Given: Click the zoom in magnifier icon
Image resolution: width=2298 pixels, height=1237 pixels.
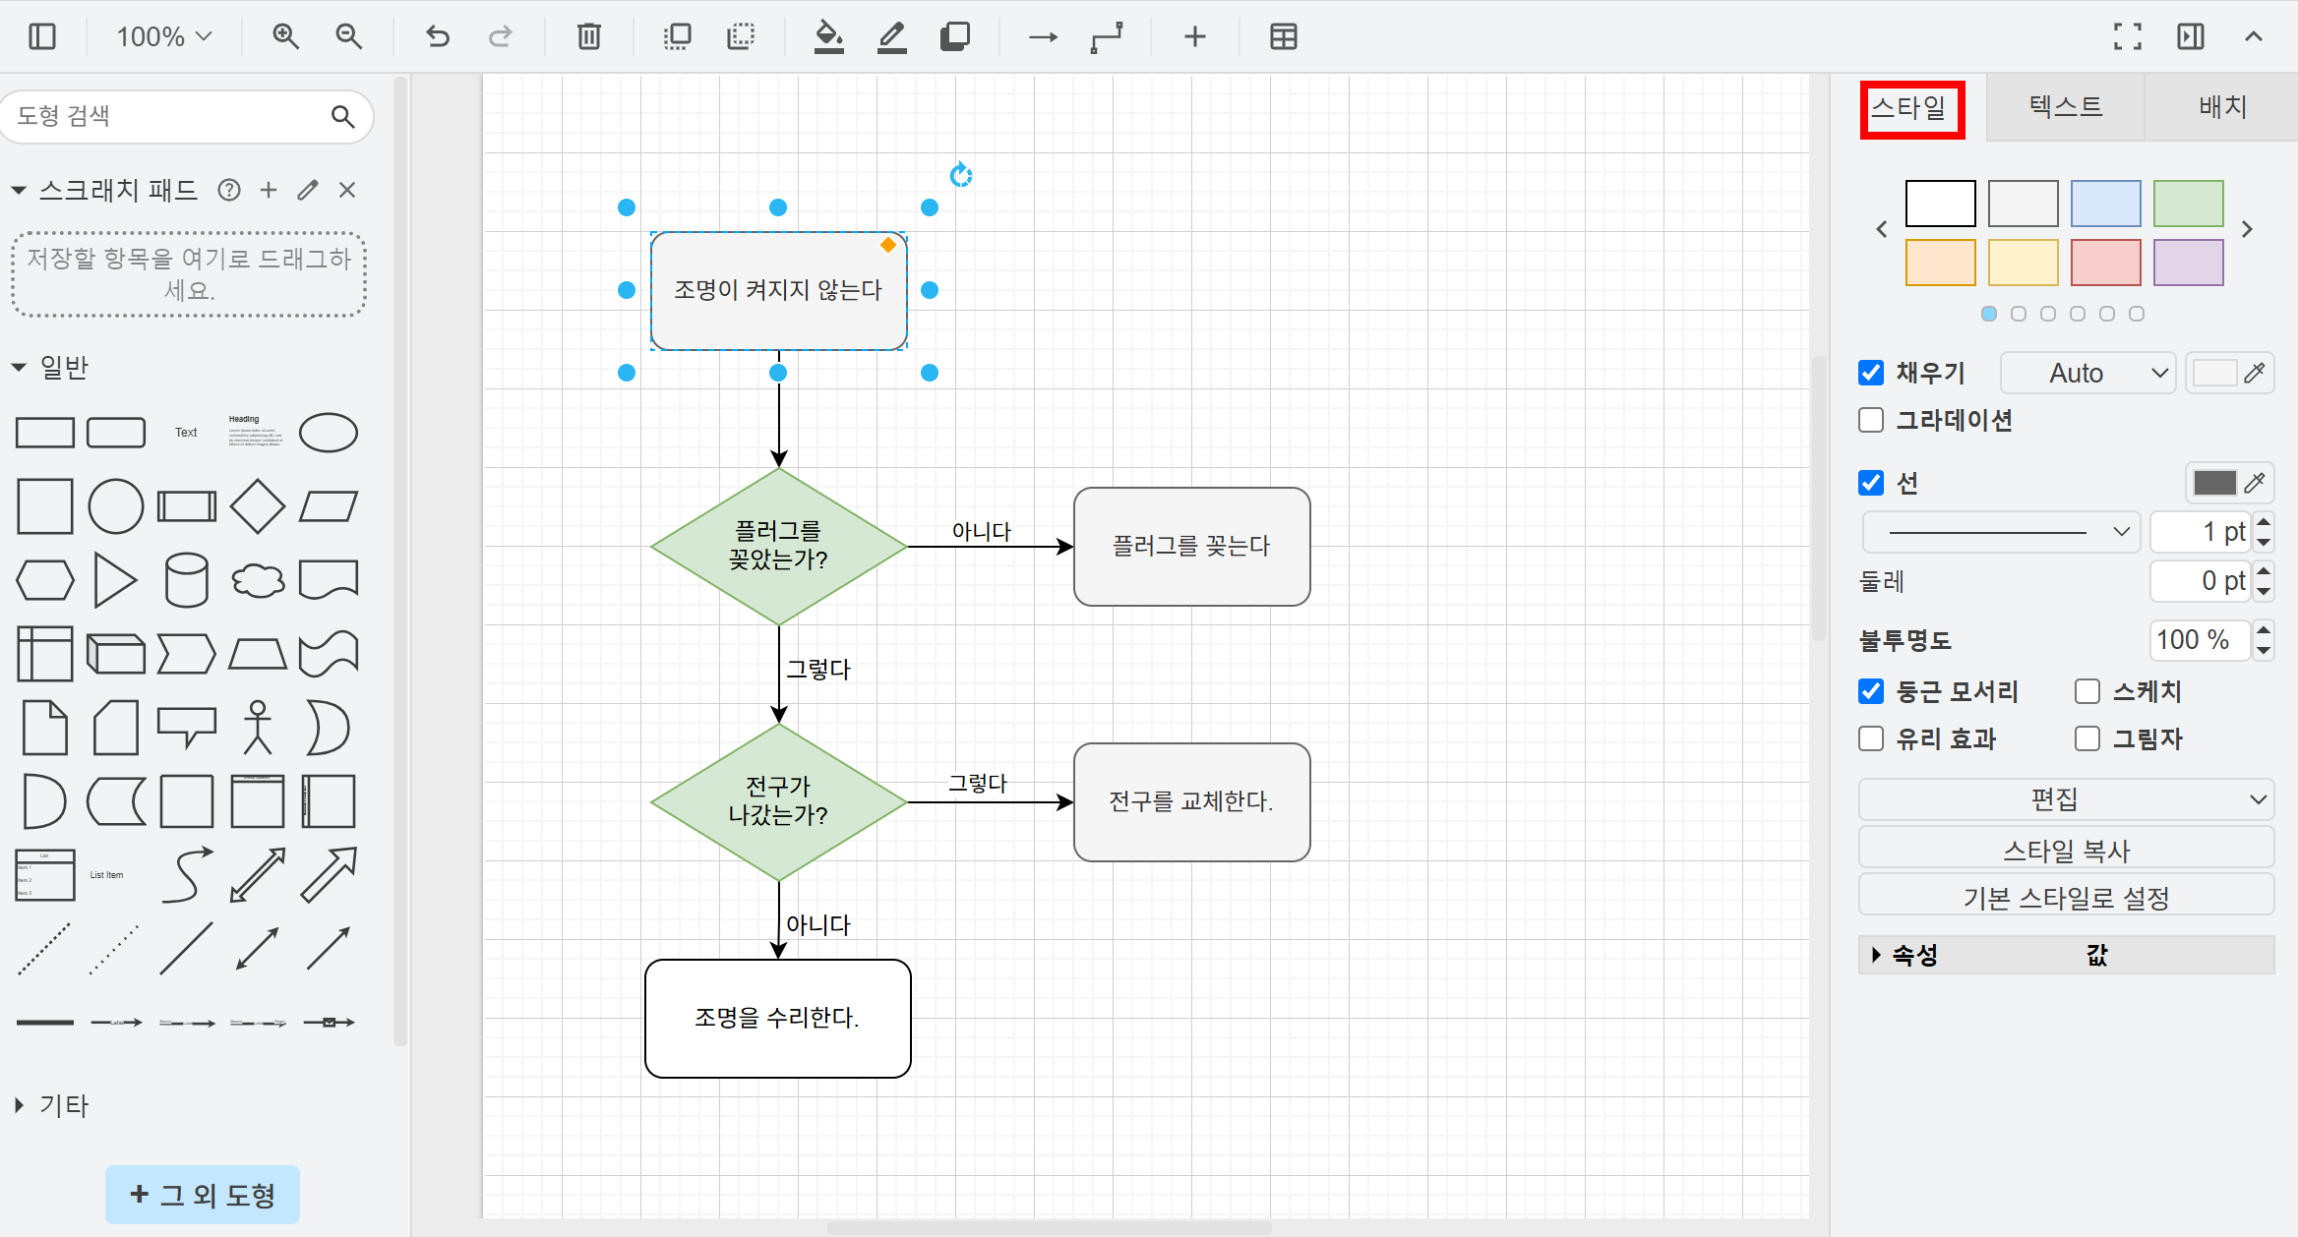Looking at the screenshot, I should pyautogui.click(x=285, y=36).
